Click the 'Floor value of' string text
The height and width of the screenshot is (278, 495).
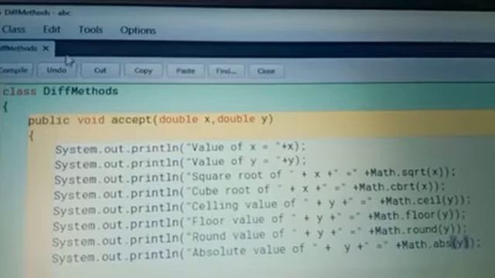237,220
